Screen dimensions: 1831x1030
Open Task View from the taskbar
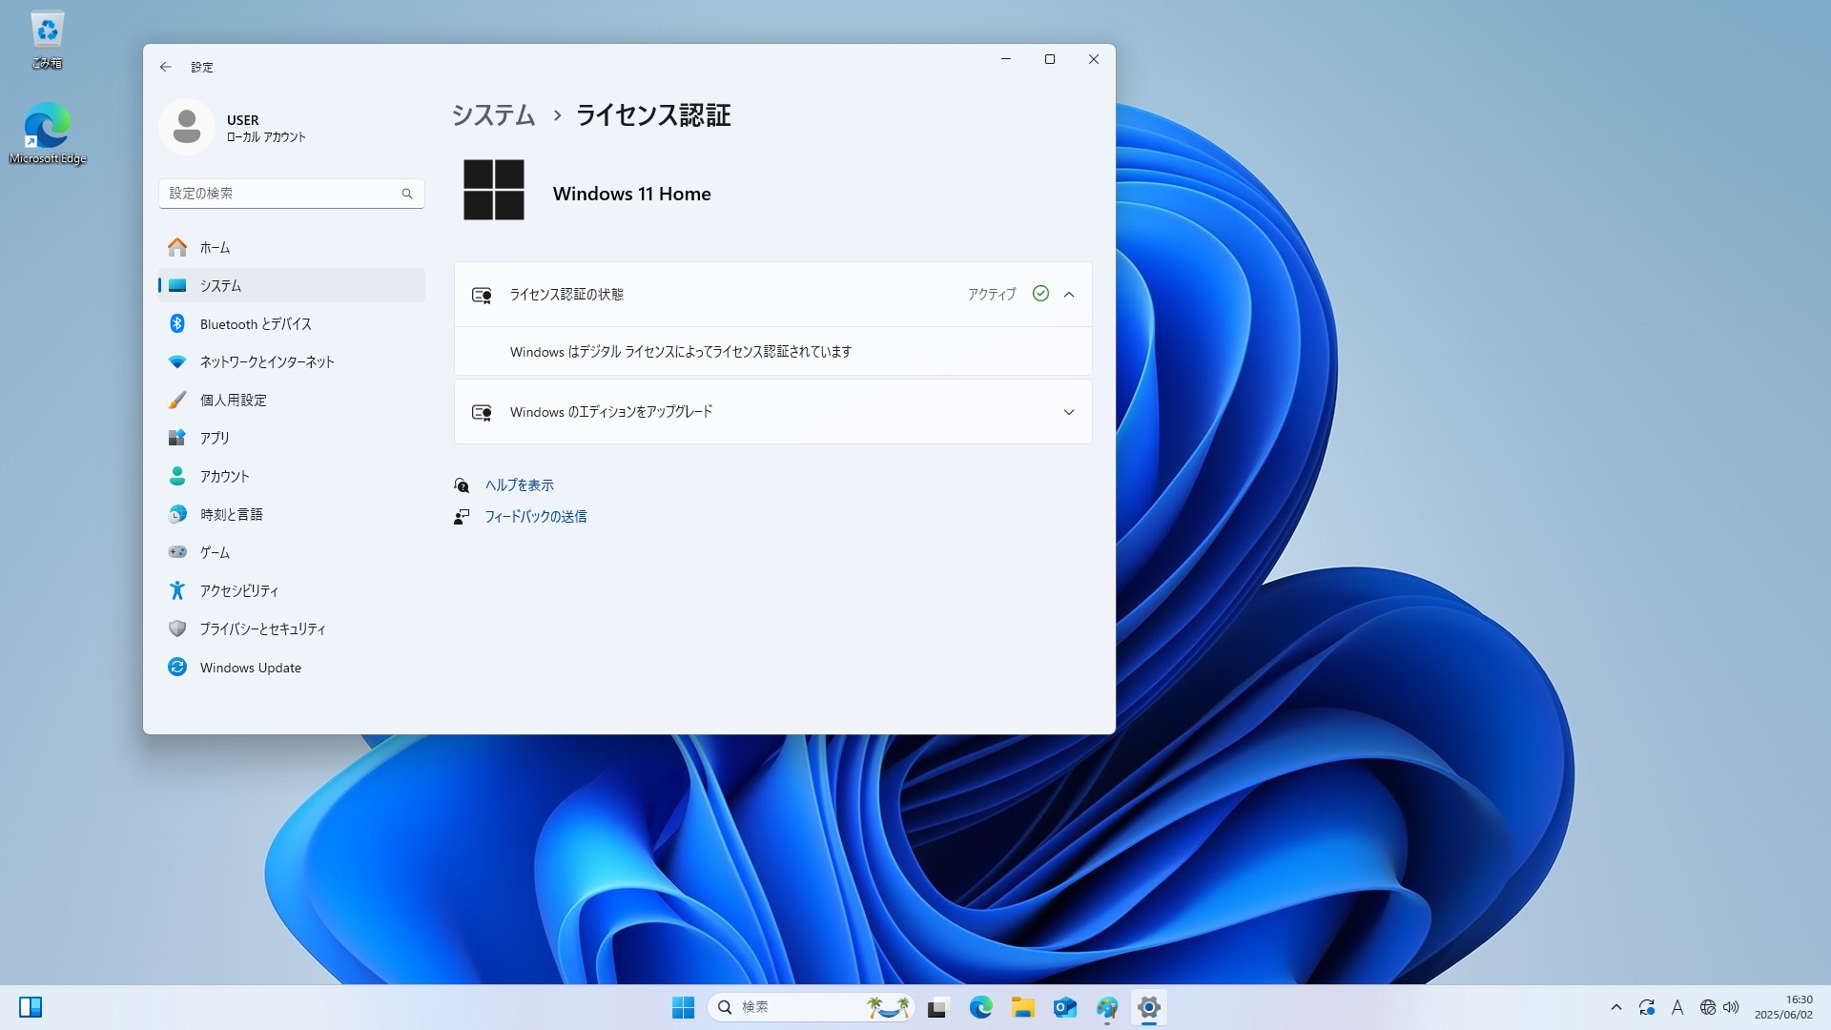pyautogui.click(x=938, y=1007)
